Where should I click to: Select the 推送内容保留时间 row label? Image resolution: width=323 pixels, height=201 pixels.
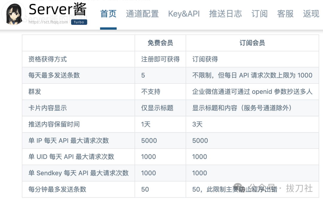coord(54,124)
